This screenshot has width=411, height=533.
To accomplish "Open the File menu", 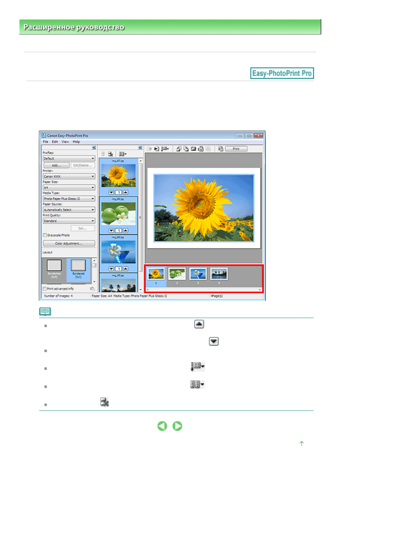I will 45,142.
